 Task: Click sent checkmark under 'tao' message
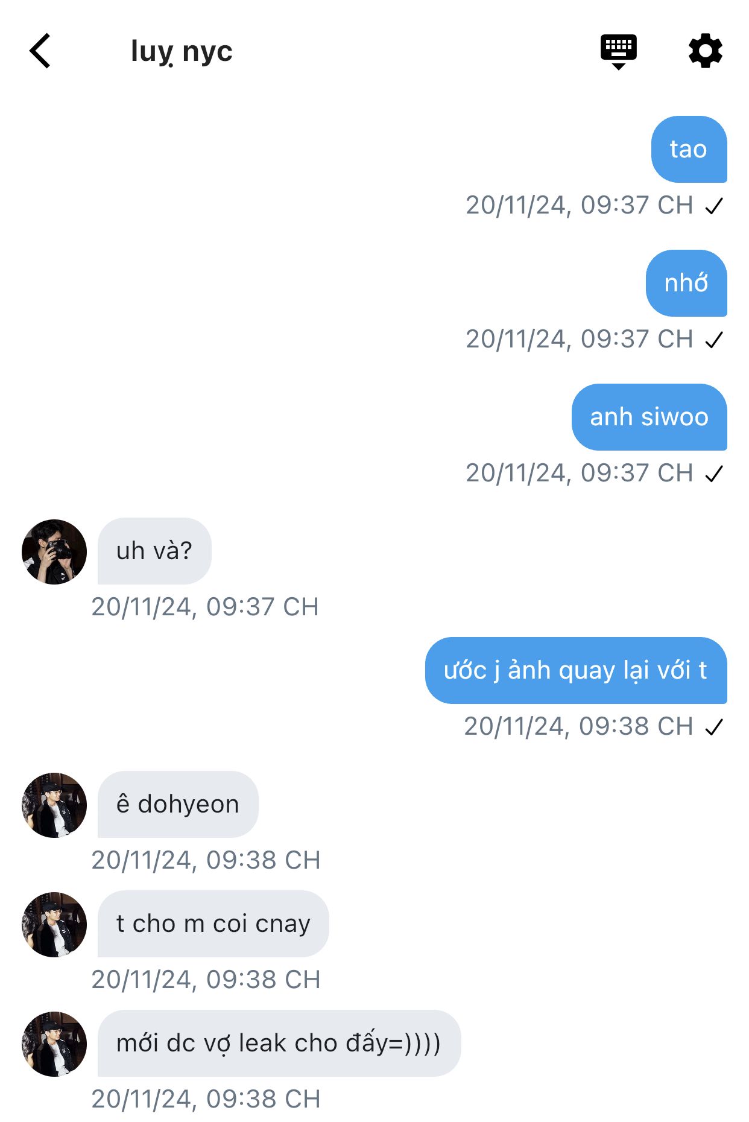pos(714,206)
